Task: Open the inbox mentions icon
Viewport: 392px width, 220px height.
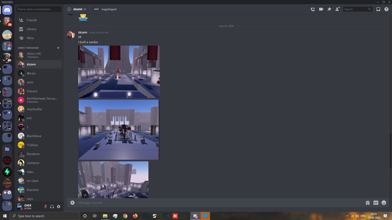Action: coord(378,9)
